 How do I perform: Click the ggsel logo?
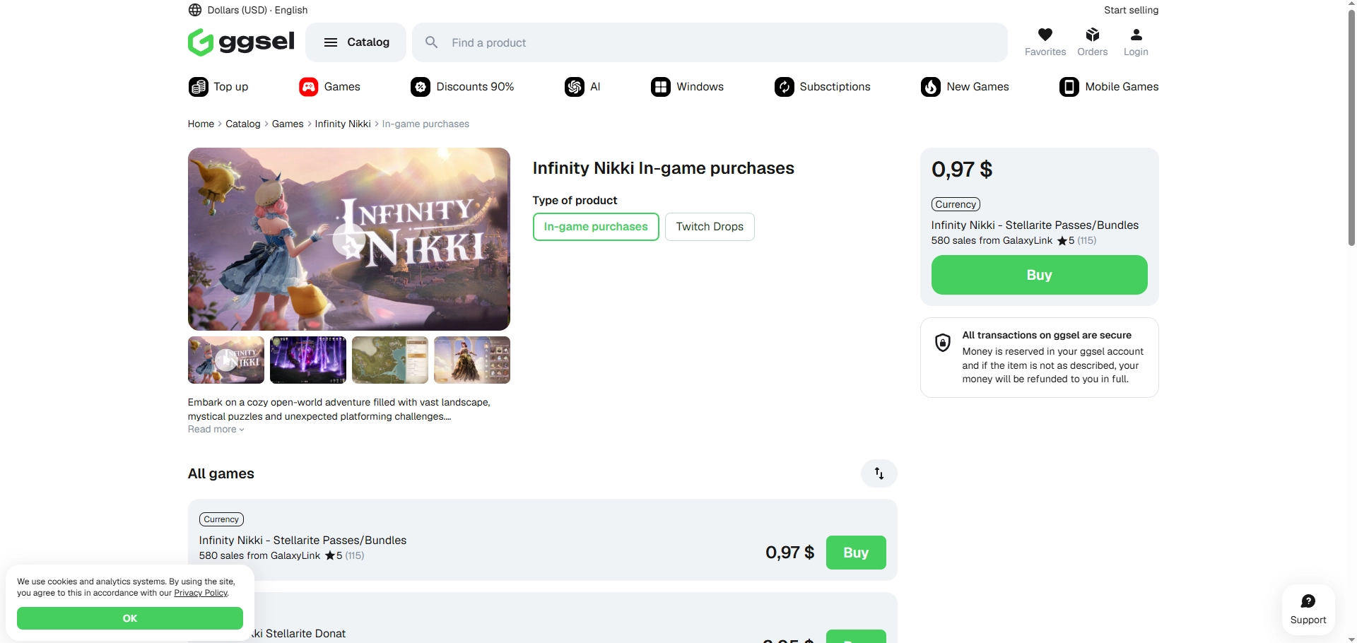click(x=241, y=42)
